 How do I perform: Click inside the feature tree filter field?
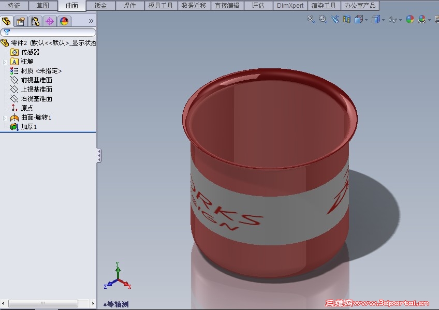click(48, 32)
